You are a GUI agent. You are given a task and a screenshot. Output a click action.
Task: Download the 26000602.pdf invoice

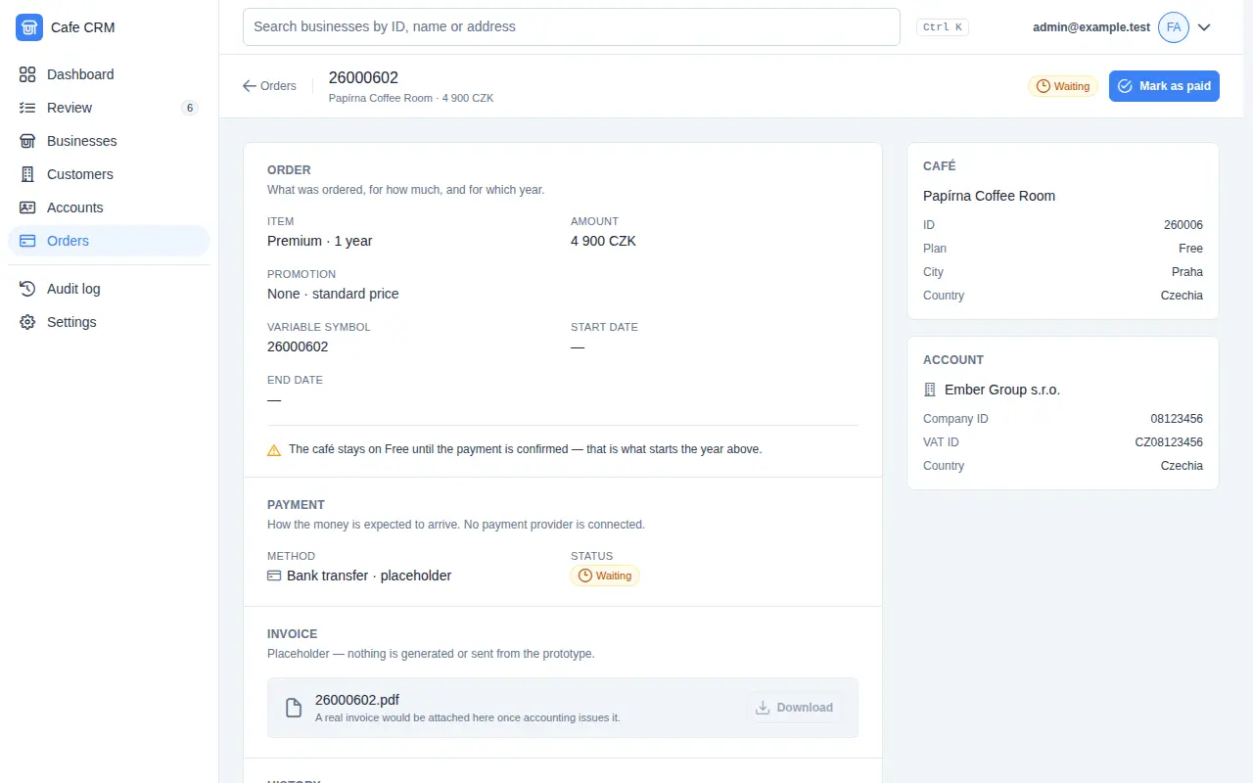pos(795,708)
